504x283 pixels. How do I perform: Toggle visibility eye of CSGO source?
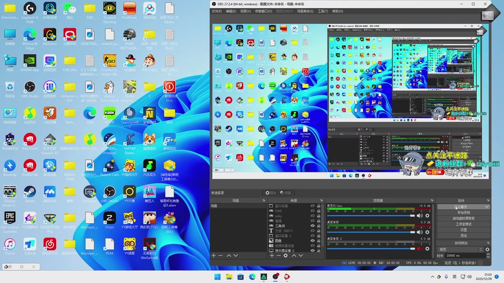[x=312, y=211]
